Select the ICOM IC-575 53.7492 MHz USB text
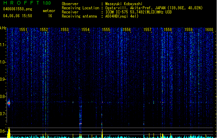 point(139,12)
